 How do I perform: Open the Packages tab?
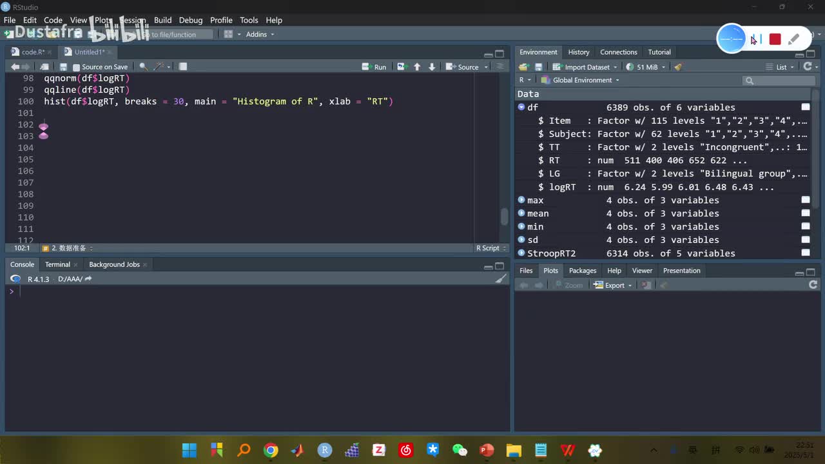tap(582, 271)
